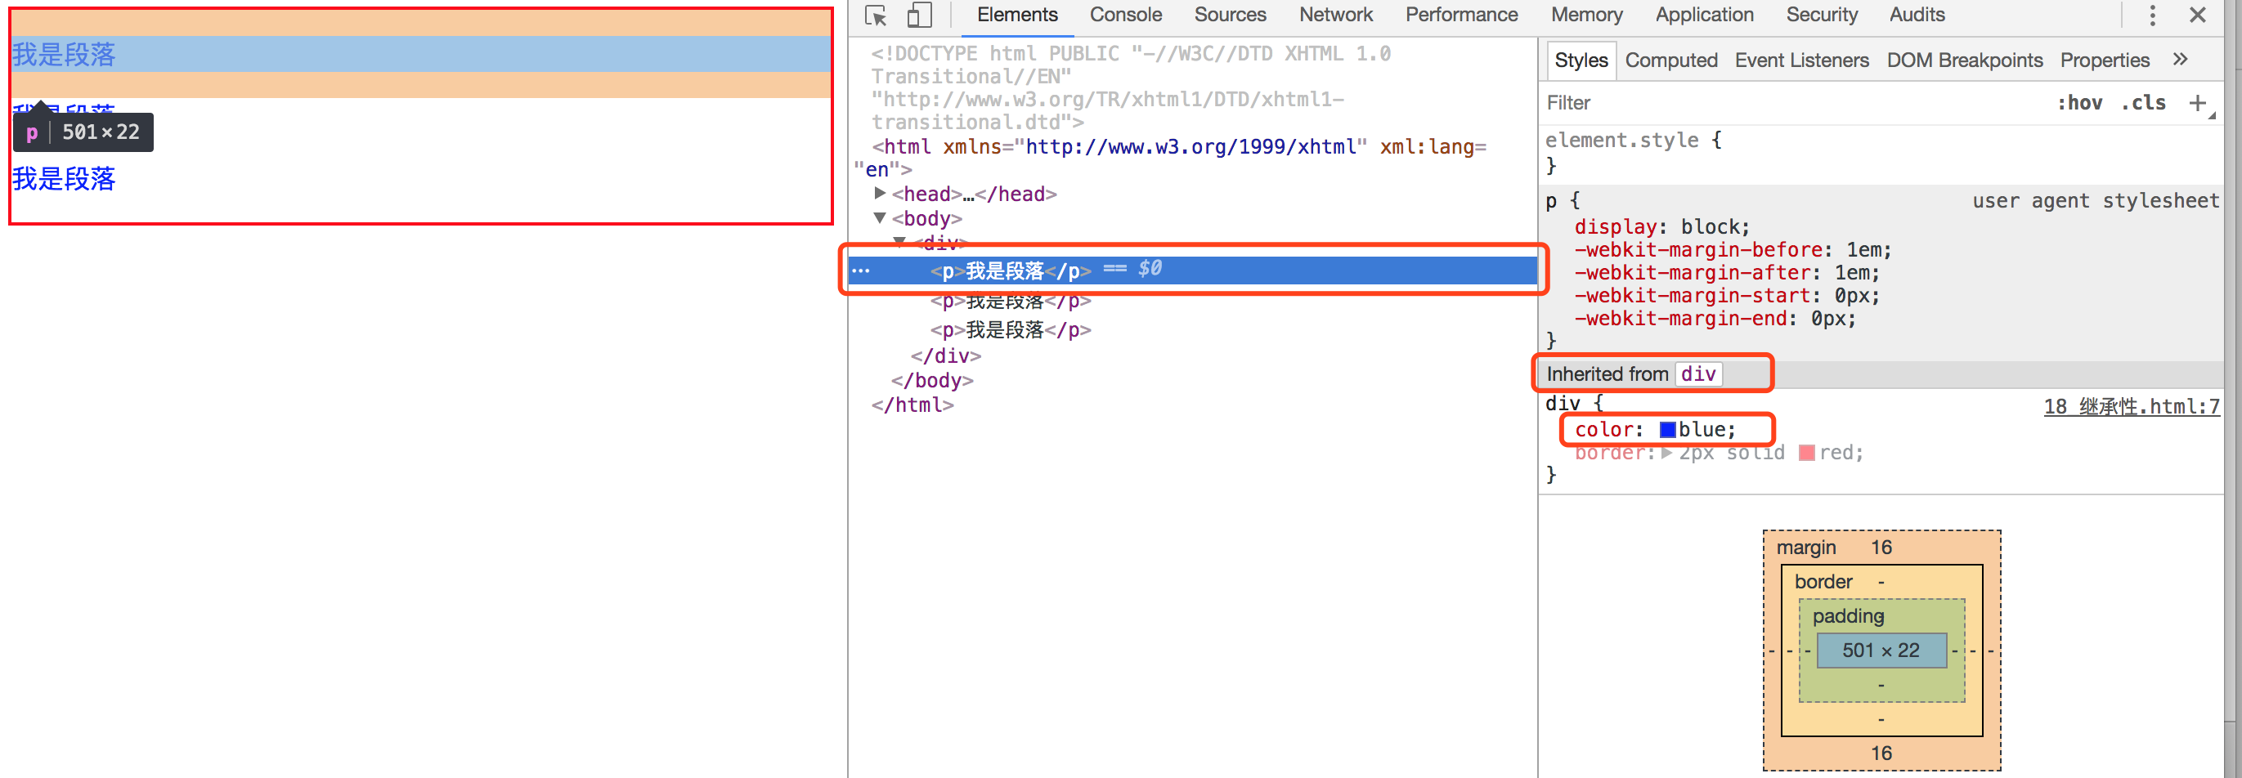This screenshot has width=2242, height=778.
Task: Expand the head element node
Action: coord(880,193)
